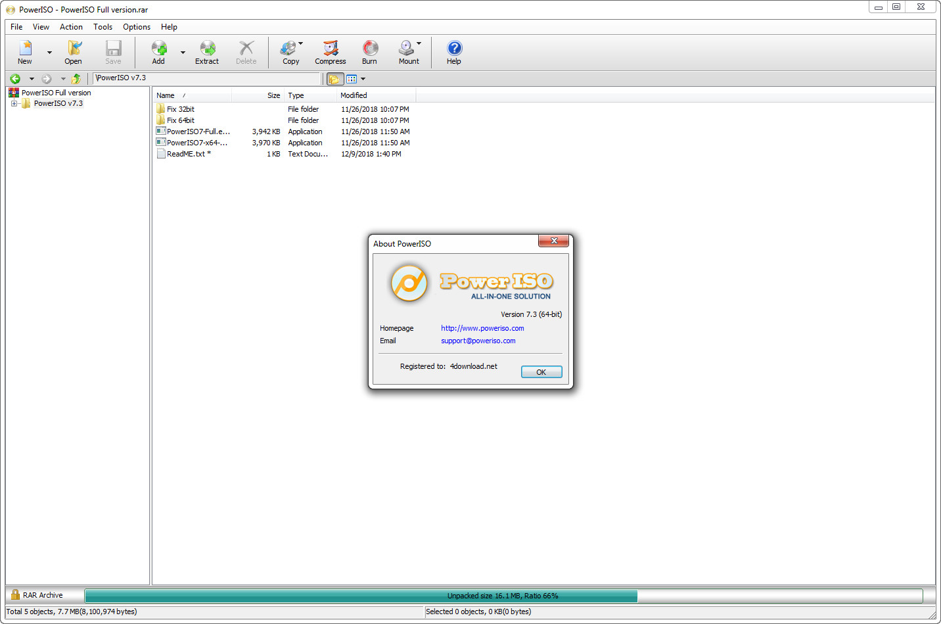The image size is (941, 624).
Task: Click the Text Docu... type cell
Action: 308,154
